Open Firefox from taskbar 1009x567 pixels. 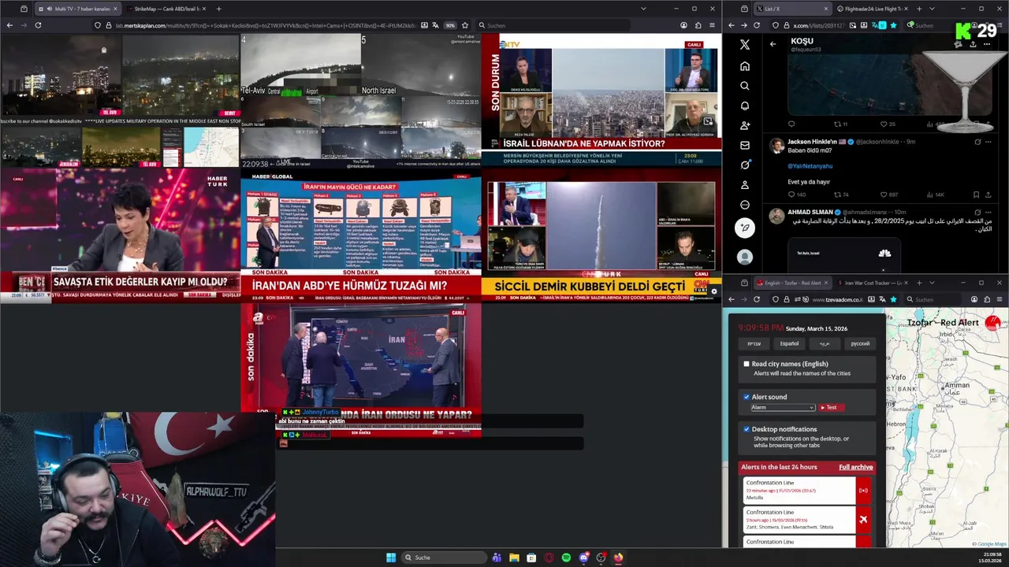click(618, 558)
